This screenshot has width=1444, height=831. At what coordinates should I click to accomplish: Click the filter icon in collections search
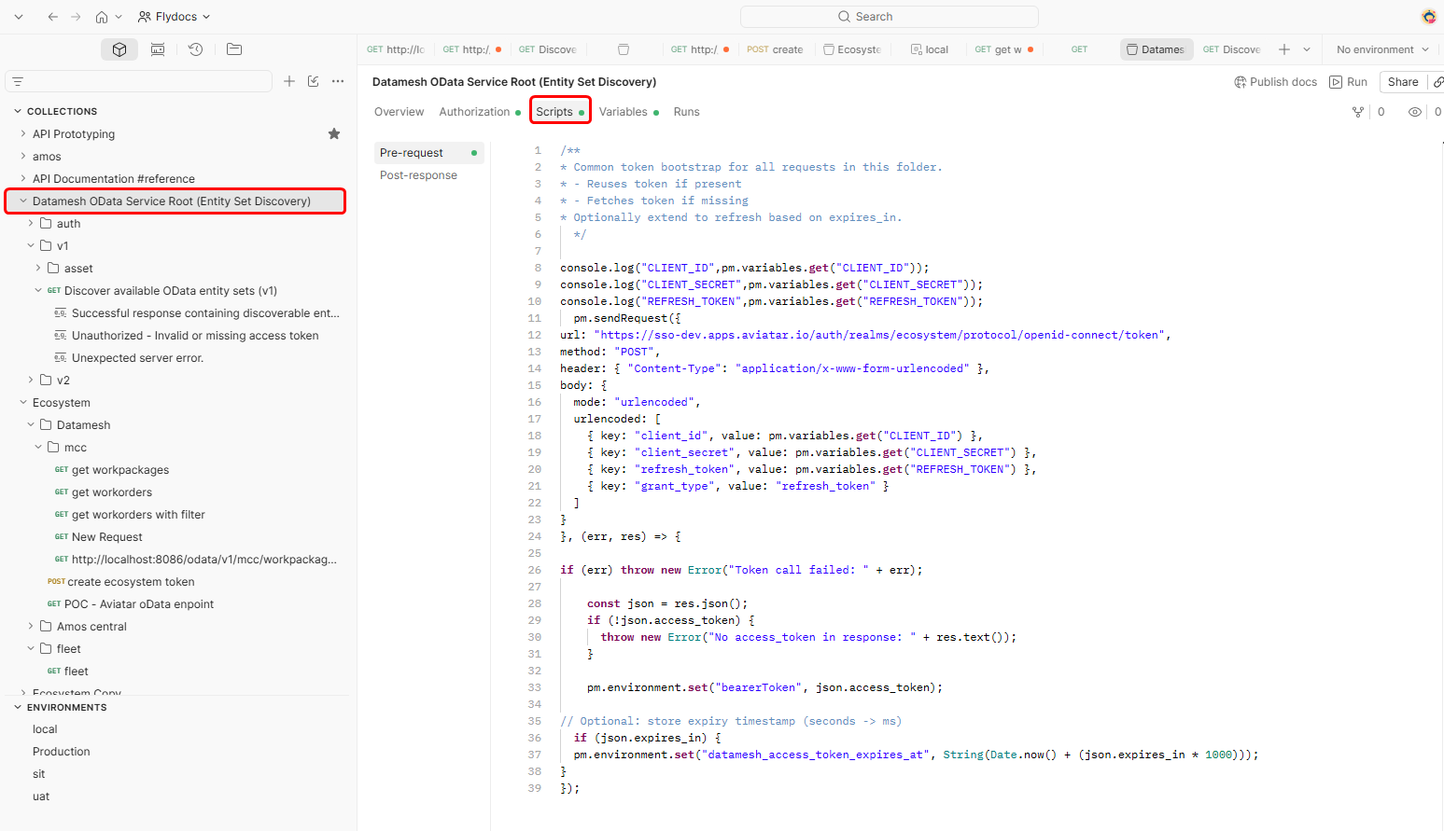point(18,82)
